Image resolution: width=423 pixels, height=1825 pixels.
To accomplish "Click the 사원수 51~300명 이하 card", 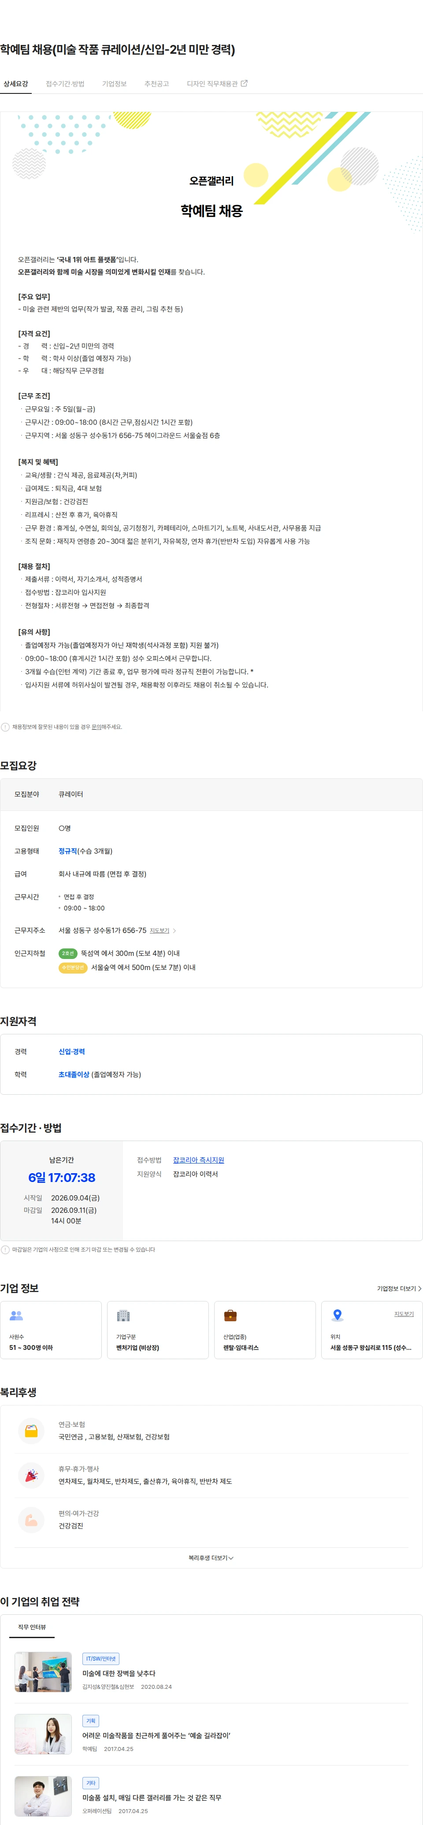I will tap(51, 1330).
